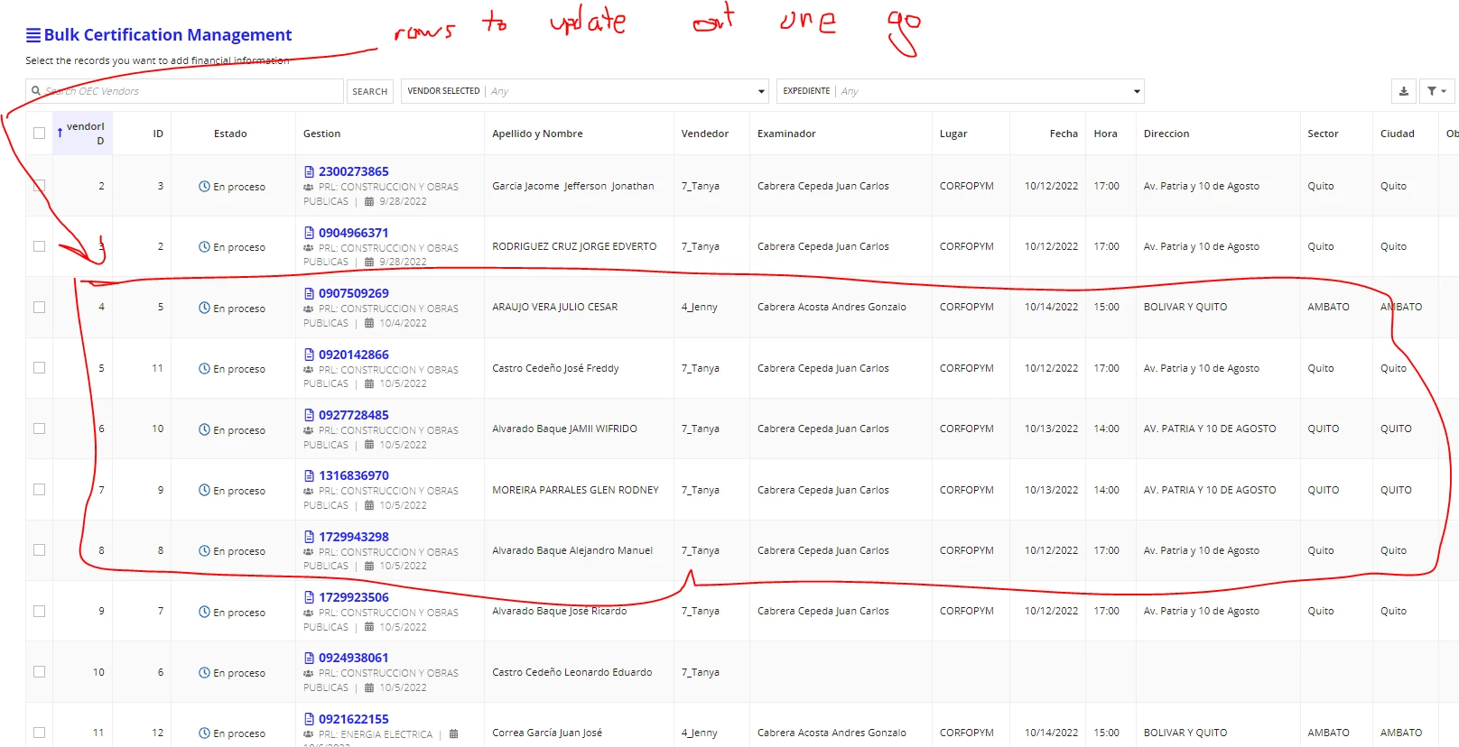Image resolution: width=1459 pixels, height=747 pixels.
Task: Click the calendar icon beside 9/28/2022 under 2300273865
Action: click(369, 201)
